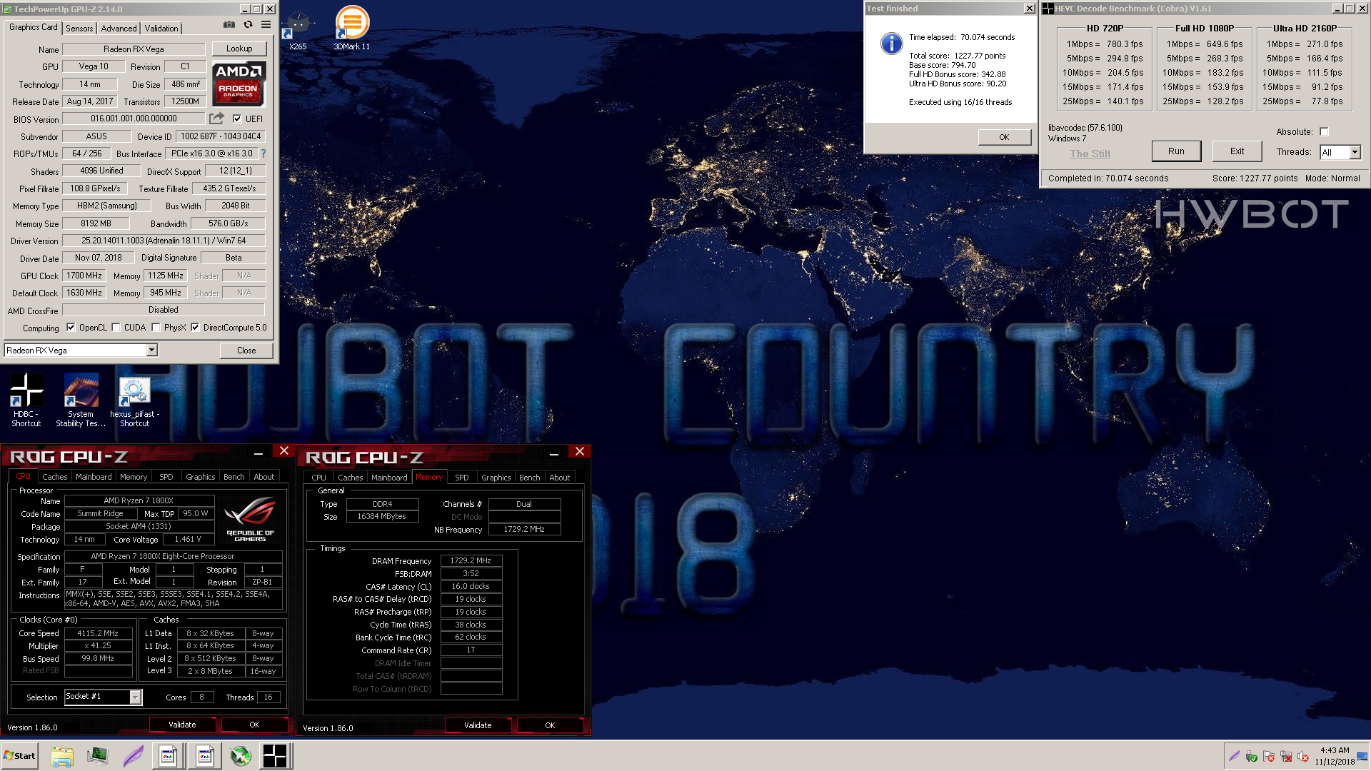Click Exit in HEVC Decode Benchmark
This screenshot has height=771, width=1371.
[1237, 151]
